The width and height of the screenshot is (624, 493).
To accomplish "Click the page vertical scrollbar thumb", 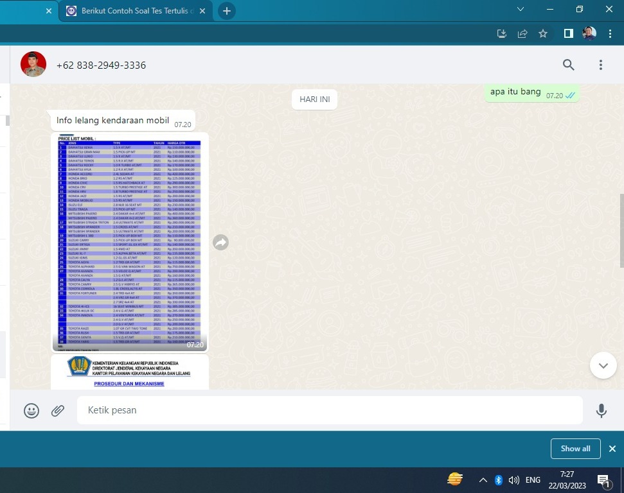I will coord(621,230).
